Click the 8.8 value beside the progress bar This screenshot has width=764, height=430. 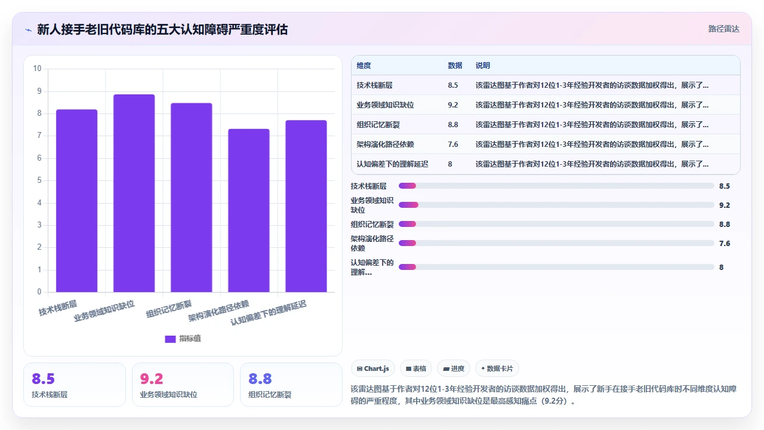[x=725, y=225]
